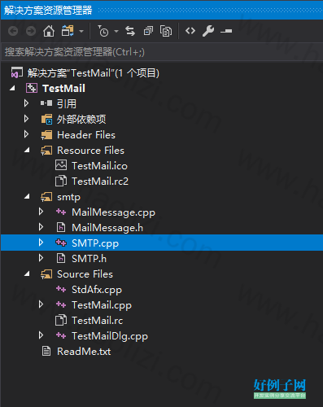Select the smtp folder item

pos(69,197)
